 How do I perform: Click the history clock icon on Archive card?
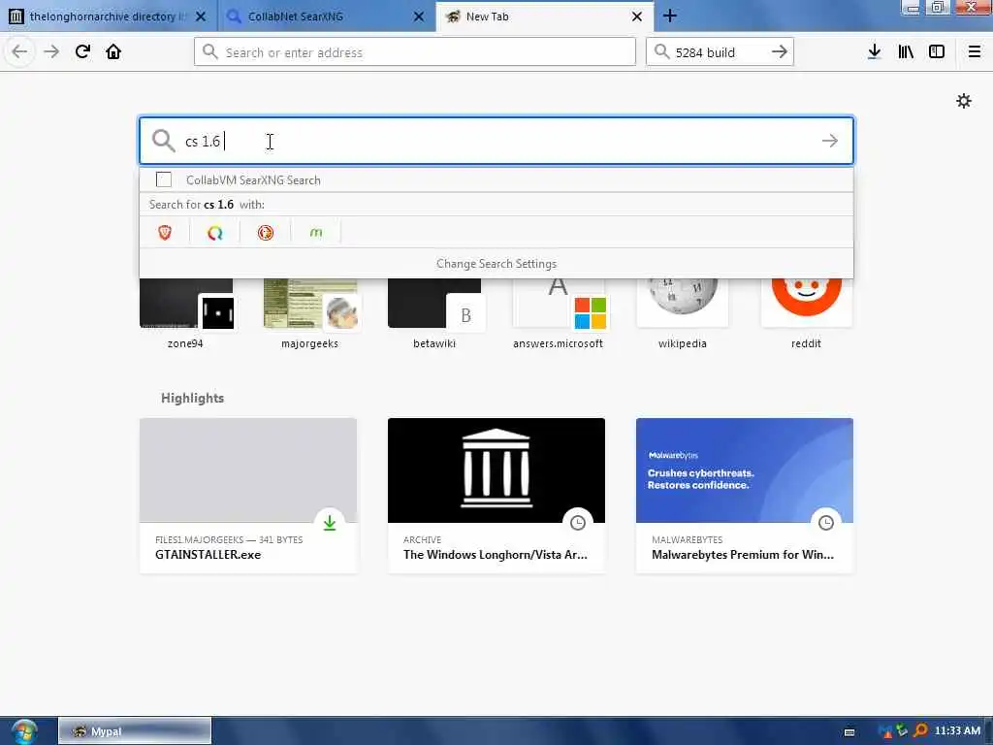click(x=578, y=523)
